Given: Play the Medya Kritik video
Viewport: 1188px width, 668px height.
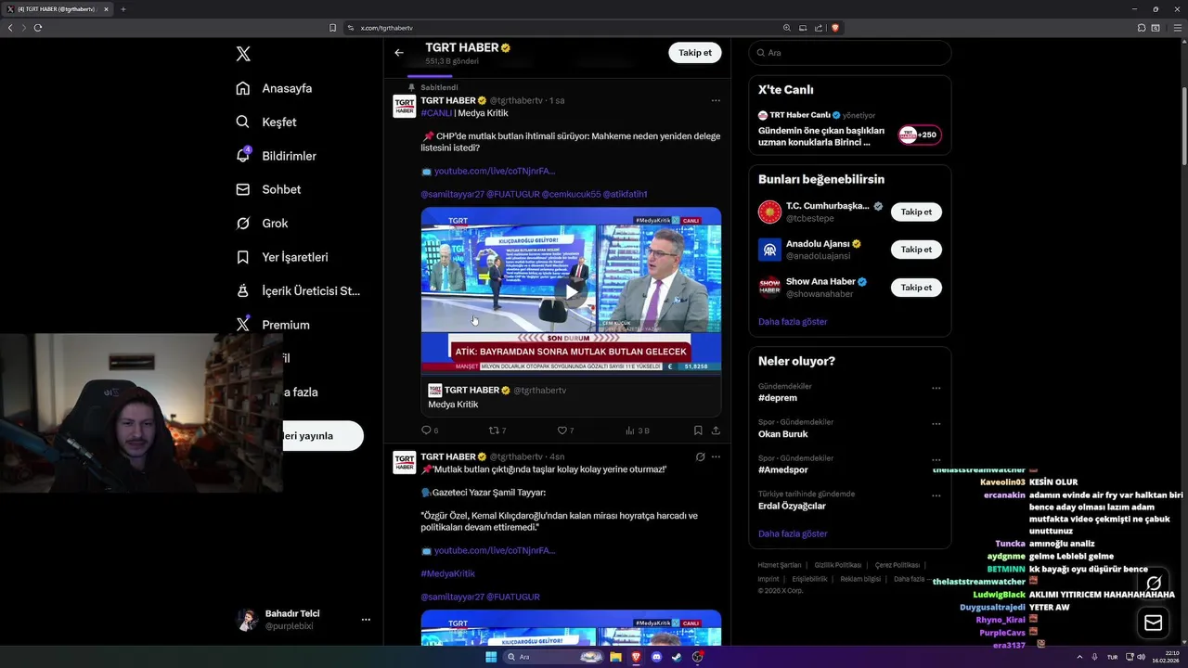Looking at the screenshot, I should coord(572,290).
